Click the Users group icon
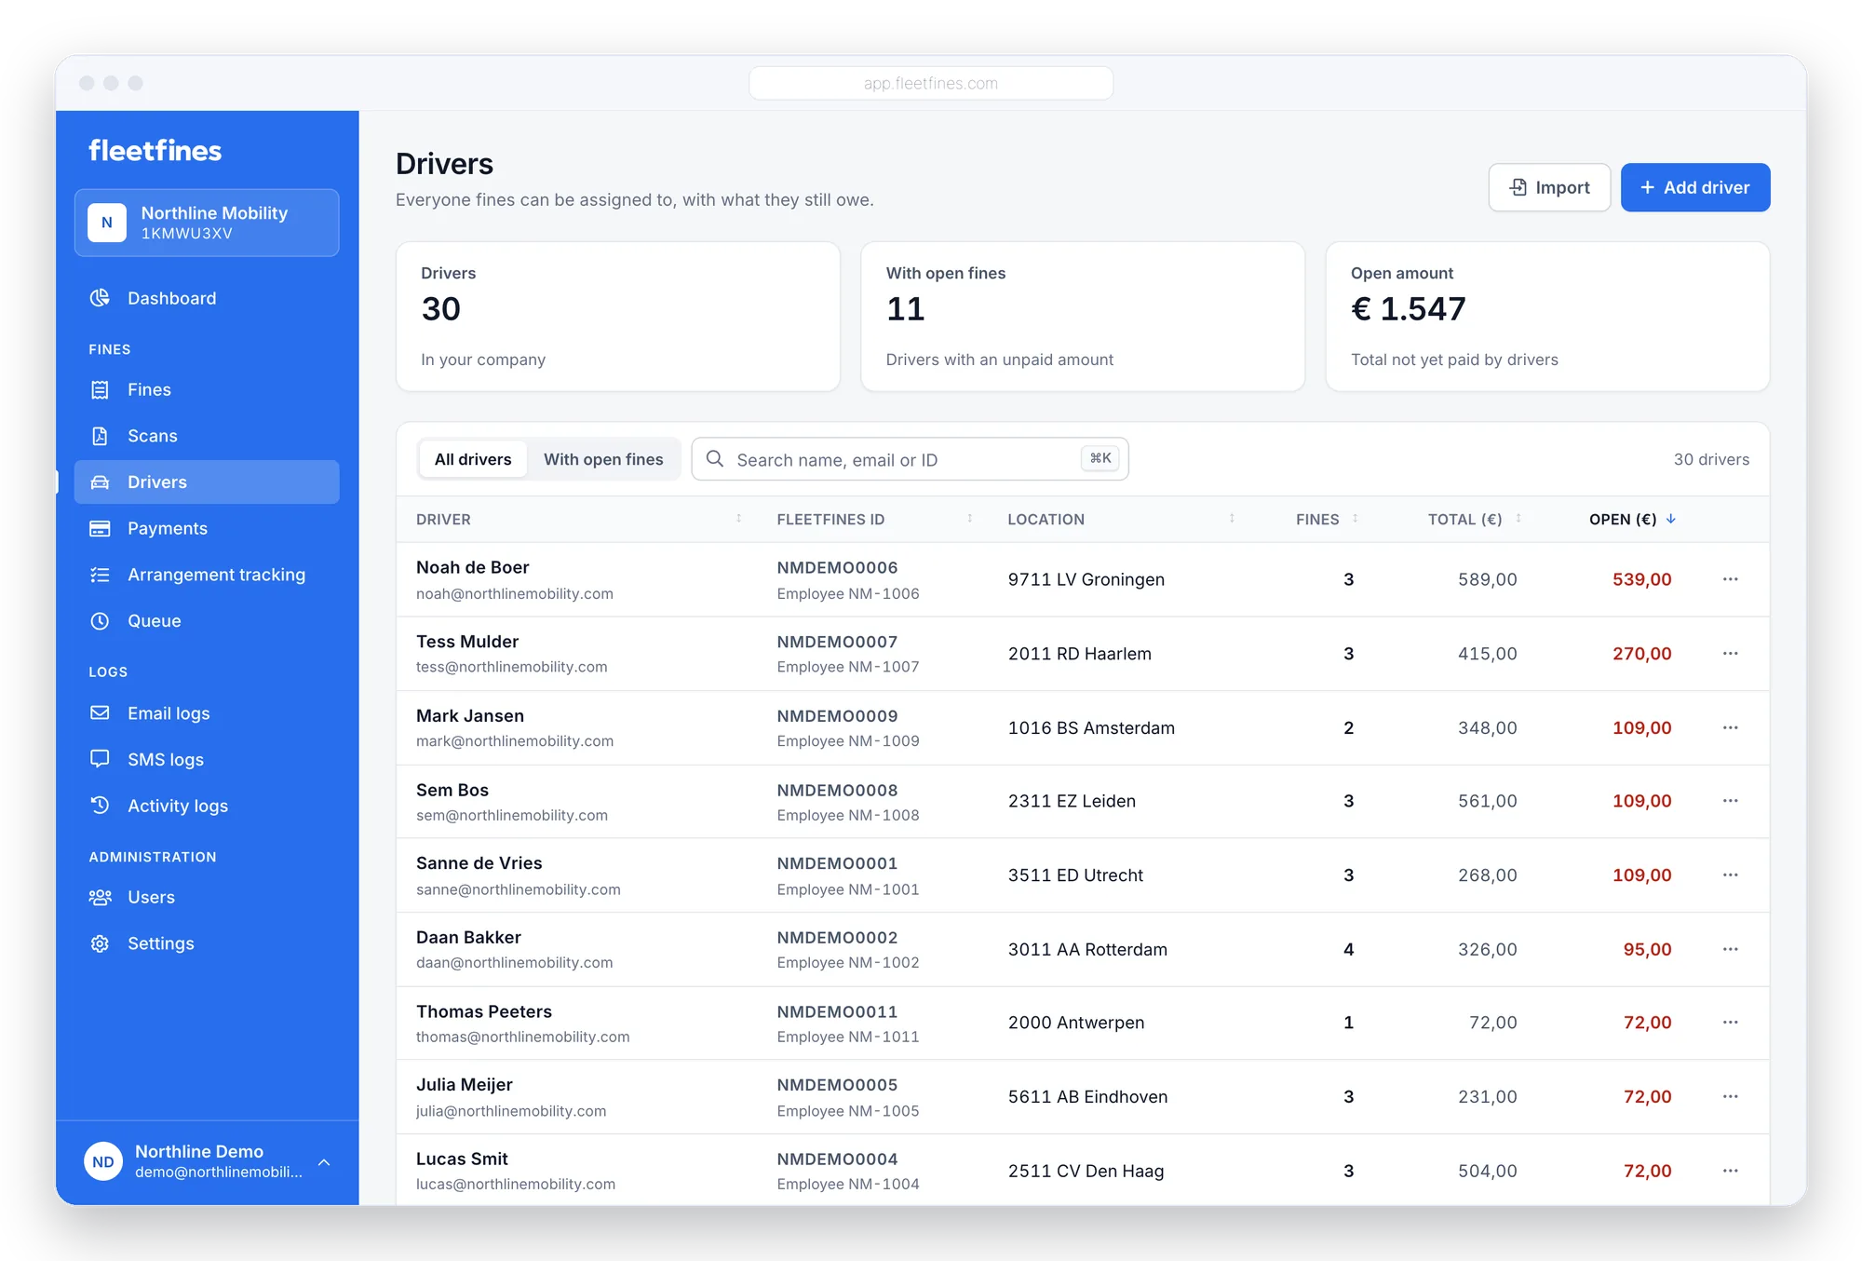 pyautogui.click(x=100, y=897)
